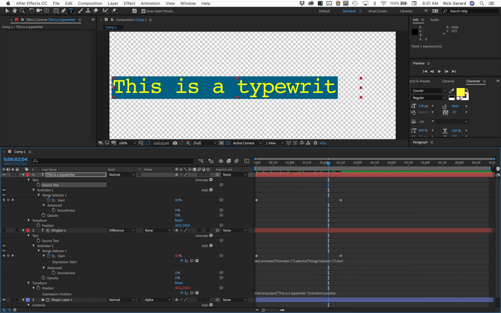Select the Zoom magnifier tool
501x313 pixels.
[x=22, y=11]
